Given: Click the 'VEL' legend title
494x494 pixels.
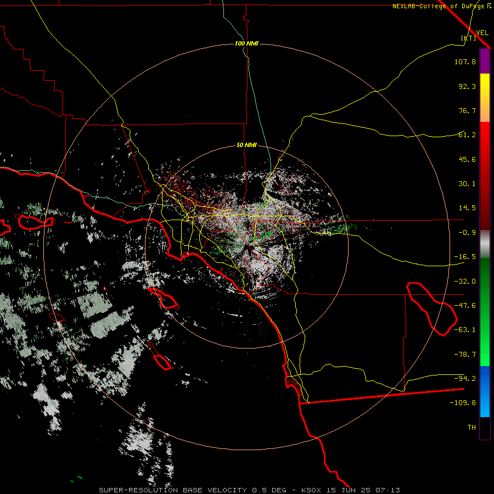Looking at the screenshot, I should point(482,33).
